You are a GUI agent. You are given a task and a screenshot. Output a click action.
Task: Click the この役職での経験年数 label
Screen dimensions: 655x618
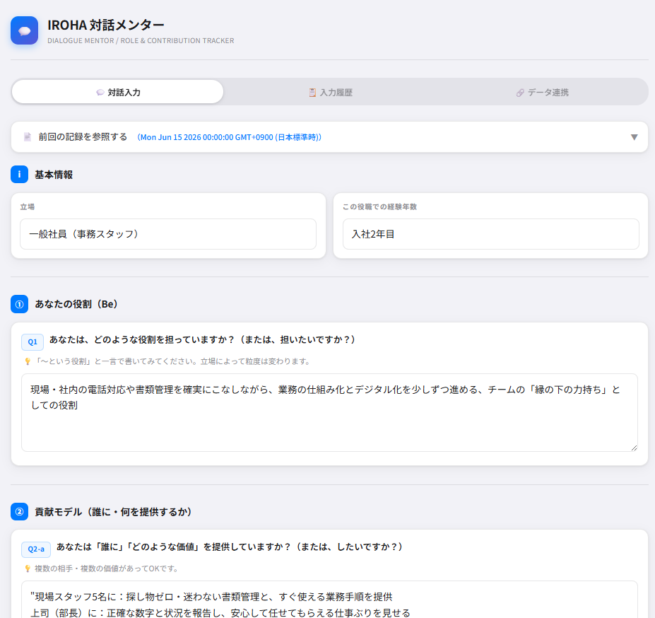point(379,206)
